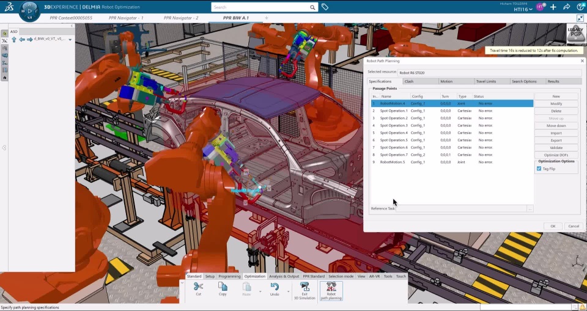Open the Results tab
587x311 pixels.
point(563,81)
